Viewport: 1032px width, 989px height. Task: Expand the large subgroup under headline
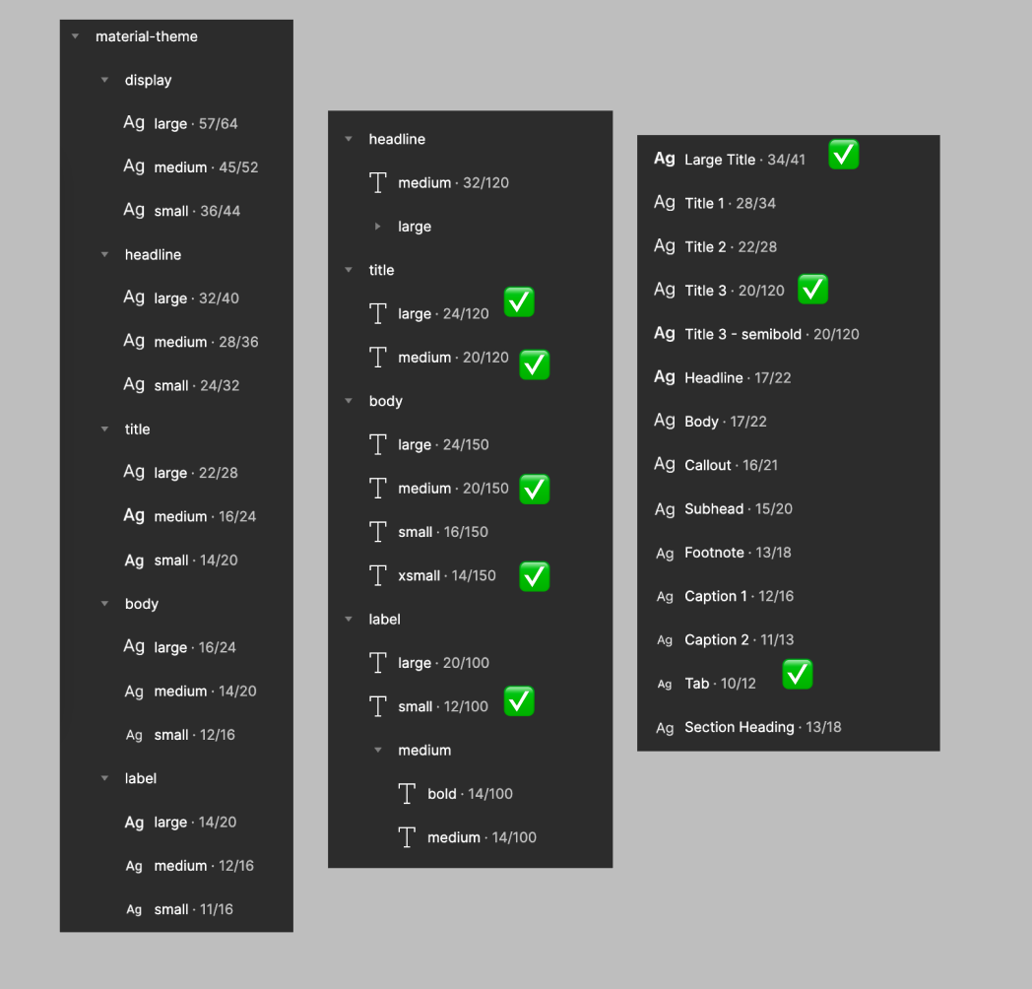378,227
